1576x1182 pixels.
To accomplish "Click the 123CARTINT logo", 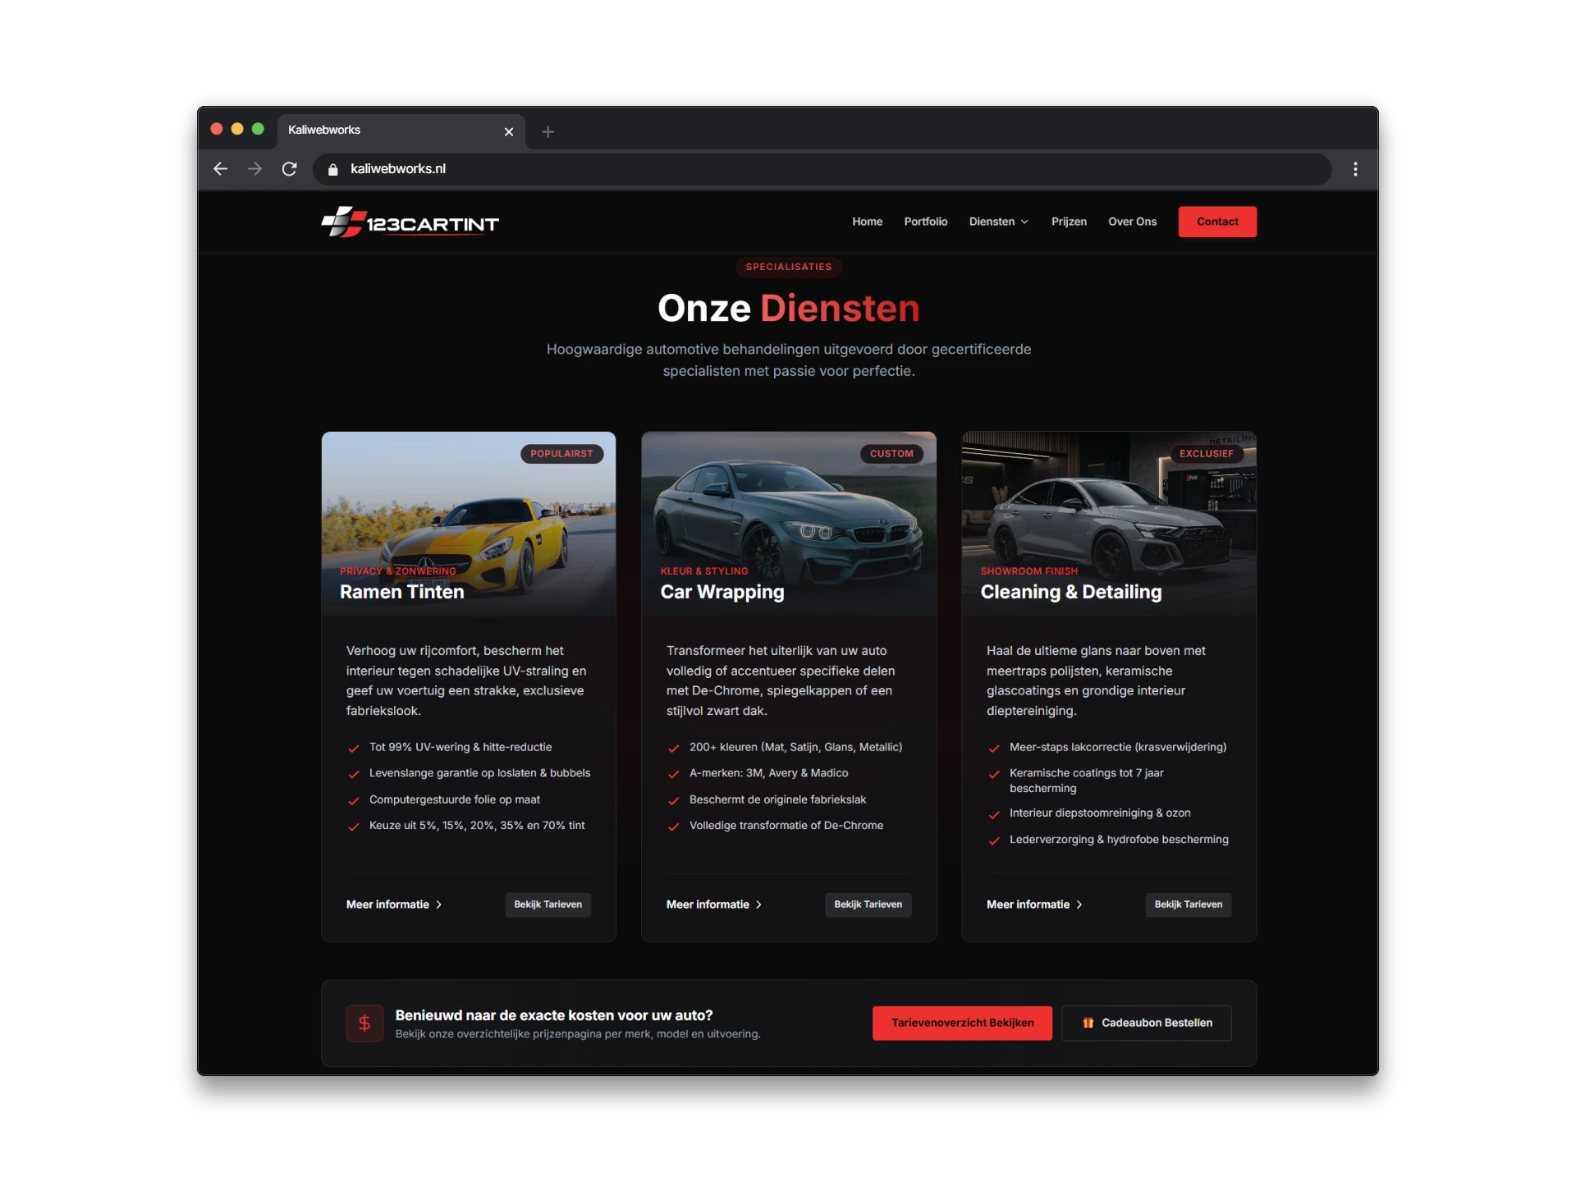I will coord(410,222).
